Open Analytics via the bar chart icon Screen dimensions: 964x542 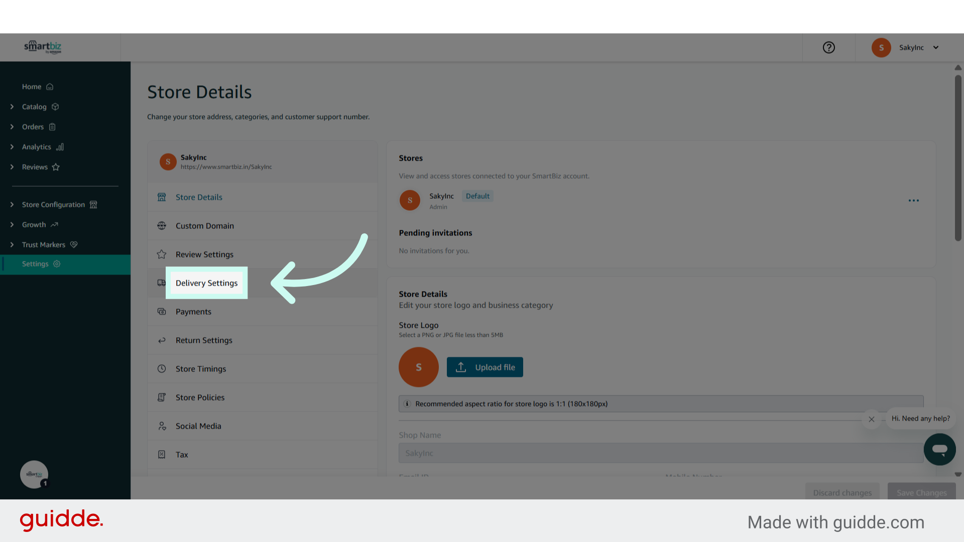[60, 147]
